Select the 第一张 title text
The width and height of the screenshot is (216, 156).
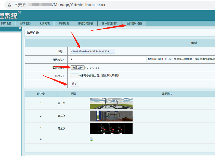[x=61, y=103]
